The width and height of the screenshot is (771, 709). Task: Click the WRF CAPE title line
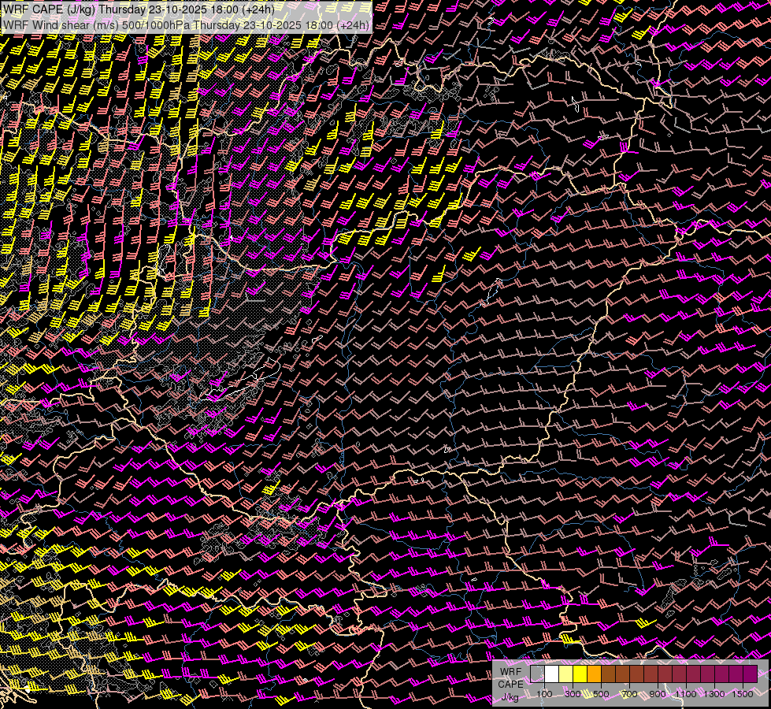pos(139,9)
